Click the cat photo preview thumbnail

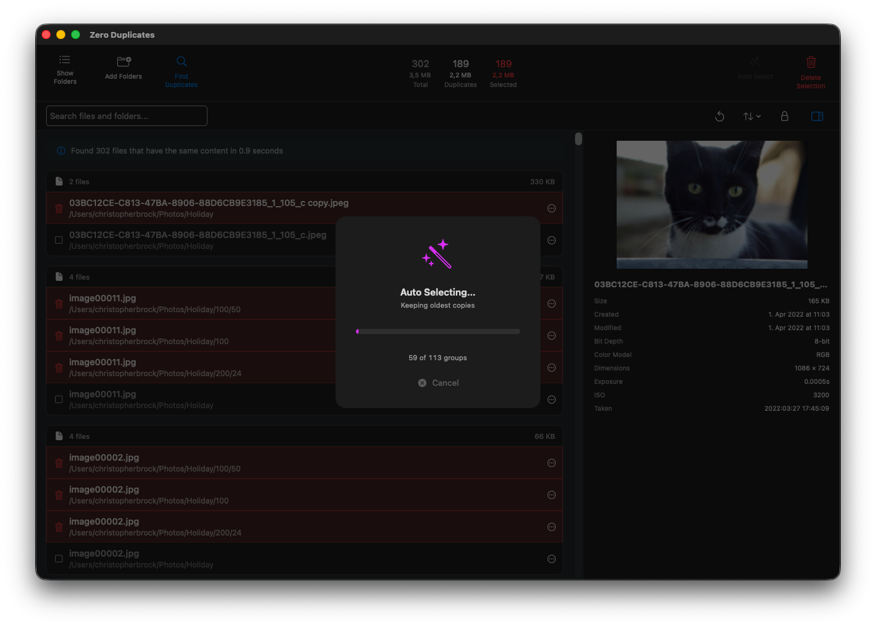(711, 205)
